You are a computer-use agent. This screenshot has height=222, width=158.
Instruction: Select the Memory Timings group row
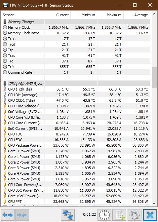[75, 22]
